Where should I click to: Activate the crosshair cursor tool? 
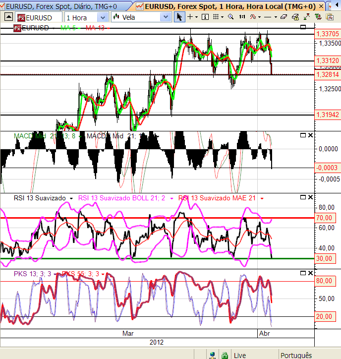click(x=190, y=17)
